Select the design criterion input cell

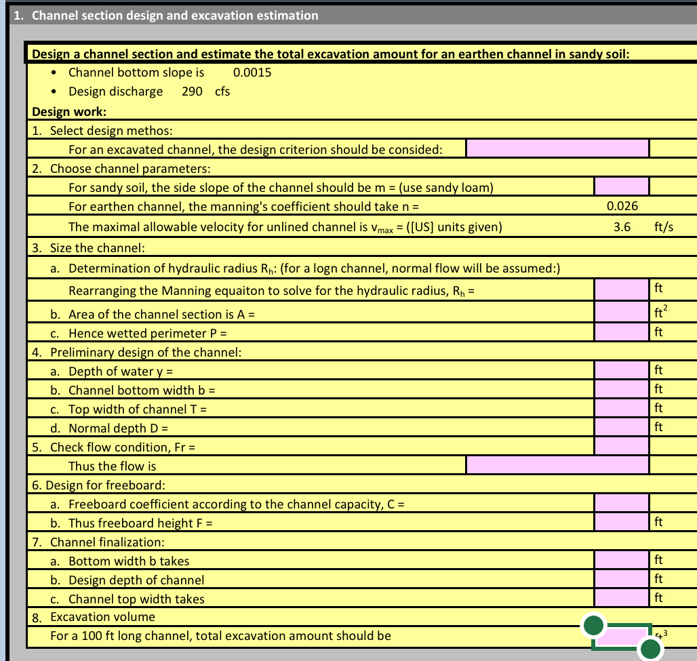(x=556, y=148)
